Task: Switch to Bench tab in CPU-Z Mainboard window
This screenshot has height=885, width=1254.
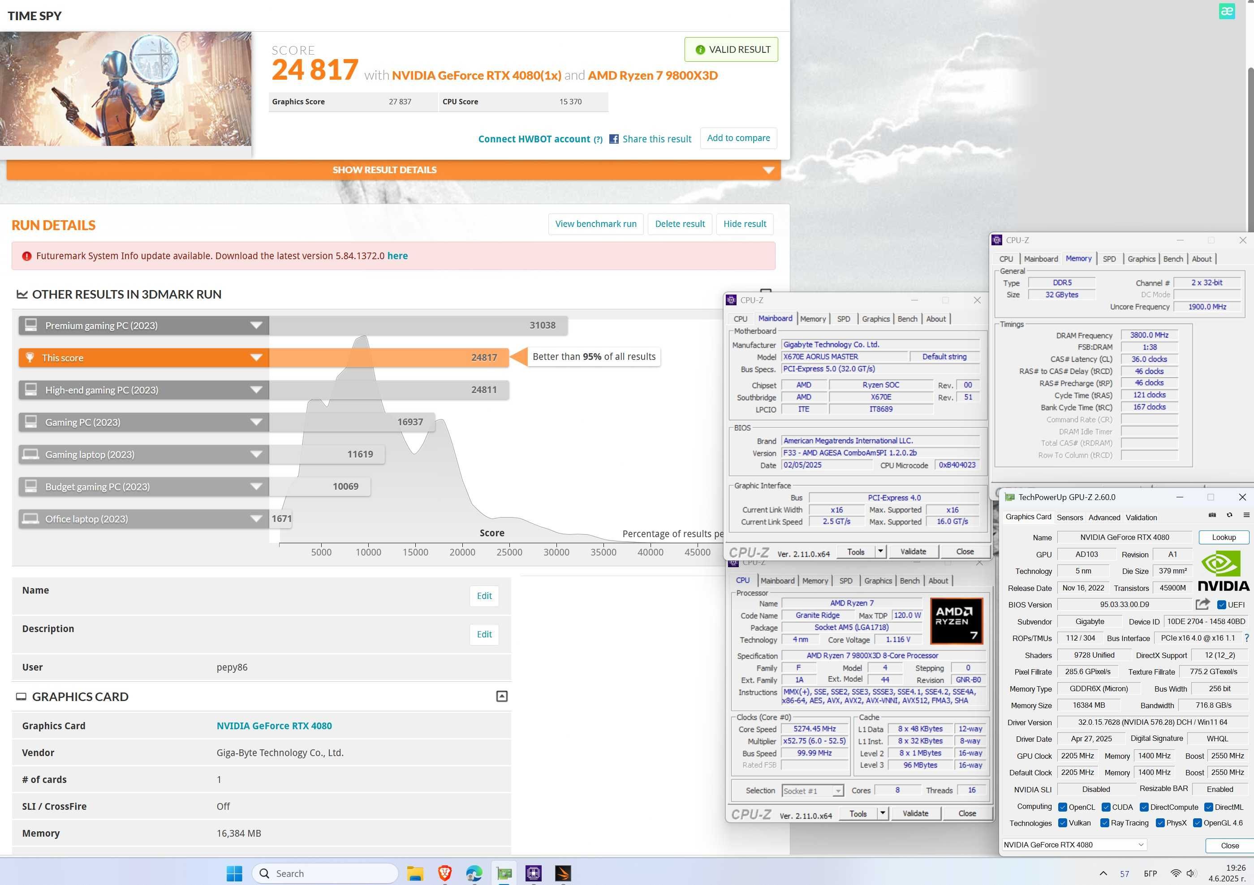Action: 907,319
